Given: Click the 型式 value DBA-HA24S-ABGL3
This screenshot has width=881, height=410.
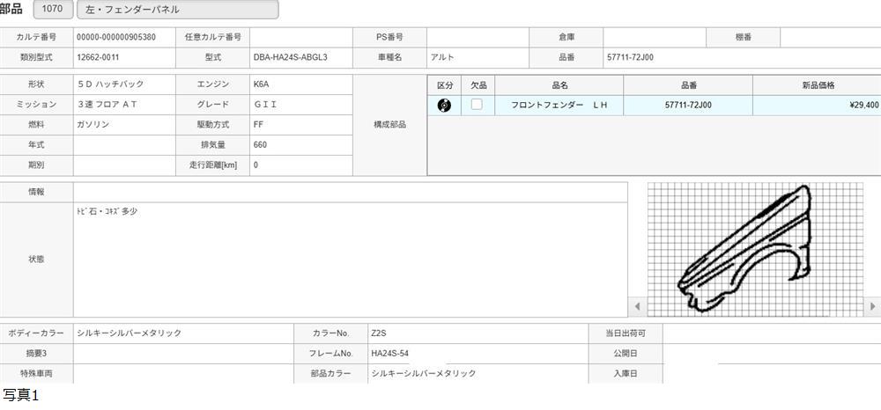Looking at the screenshot, I should click(300, 58).
